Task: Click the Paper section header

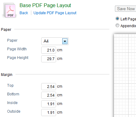Action: coord(6,30)
